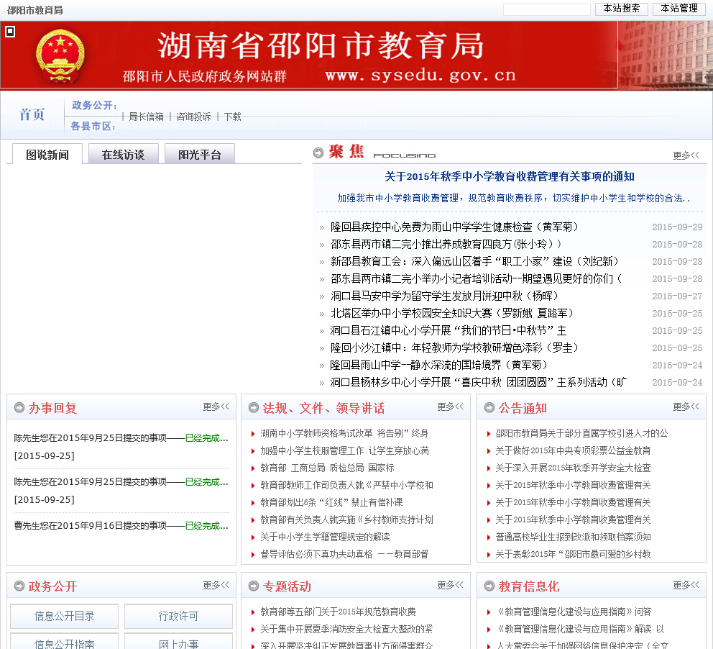This screenshot has height=649, width=713.
Task: Open reply 曹先生您在2015年9月16日提交的事项
Action: coord(121,526)
